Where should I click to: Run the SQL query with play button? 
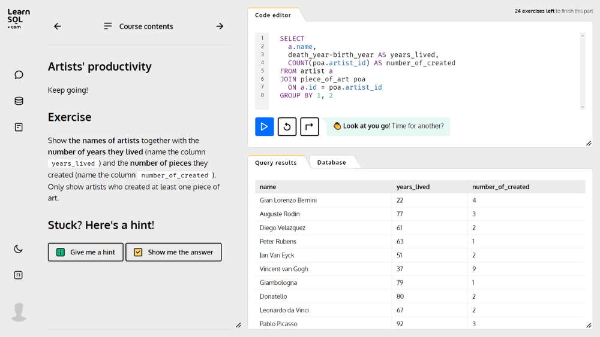tap(265, 126)
